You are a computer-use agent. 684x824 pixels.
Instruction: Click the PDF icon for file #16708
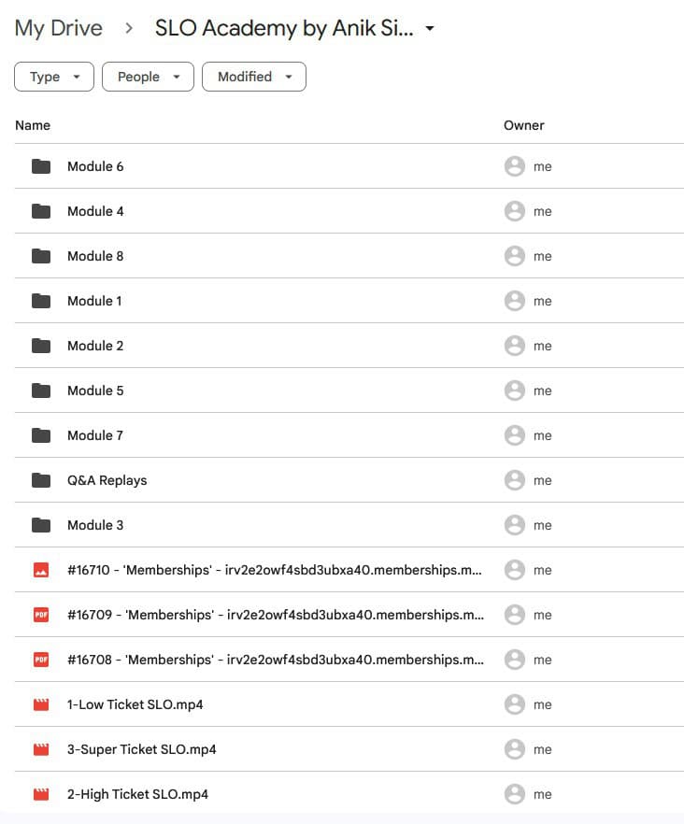point(41,660)
